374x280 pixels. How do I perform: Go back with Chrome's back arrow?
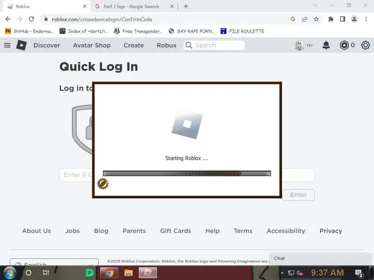point(8,19)
